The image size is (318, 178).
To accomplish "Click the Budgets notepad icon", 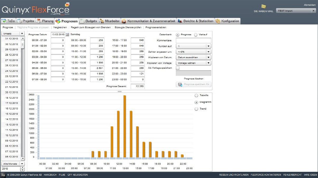I will tap(82, 21).
